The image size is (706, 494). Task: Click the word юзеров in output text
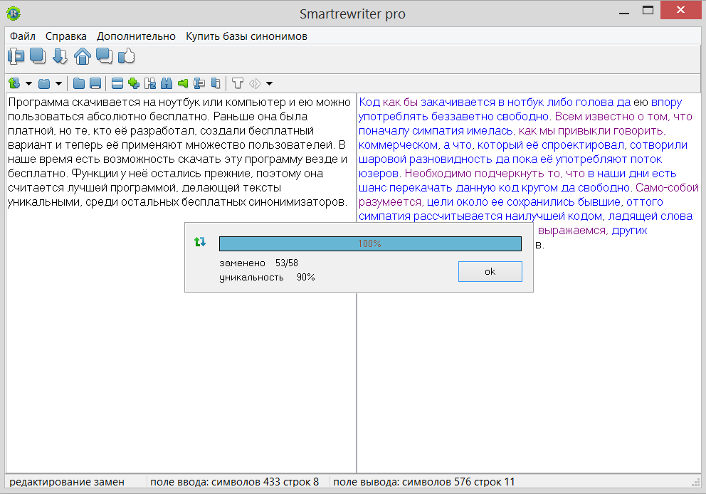(x=378, y=174)
